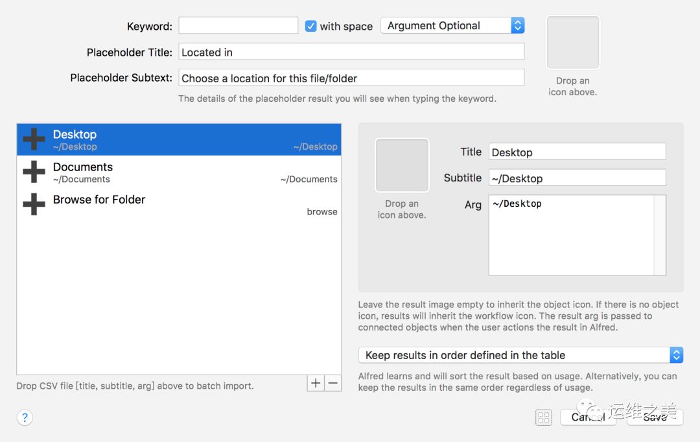Viewport: 700px width, 442px height.
Task: Click the plus icon beside Desktop row
Action: point(34,139)
